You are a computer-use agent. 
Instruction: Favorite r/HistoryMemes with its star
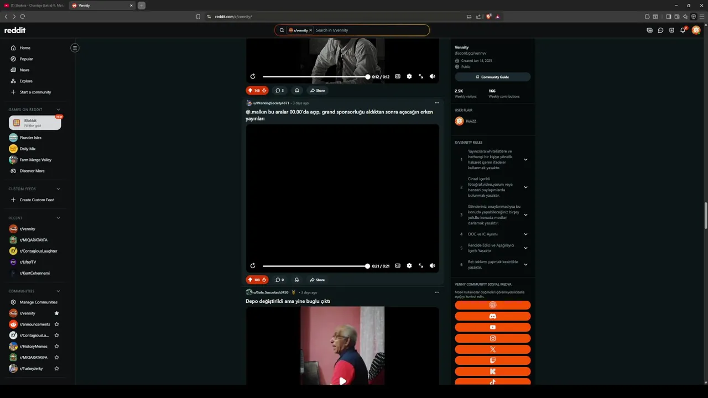pyautogui.click(x=56, y=347)
